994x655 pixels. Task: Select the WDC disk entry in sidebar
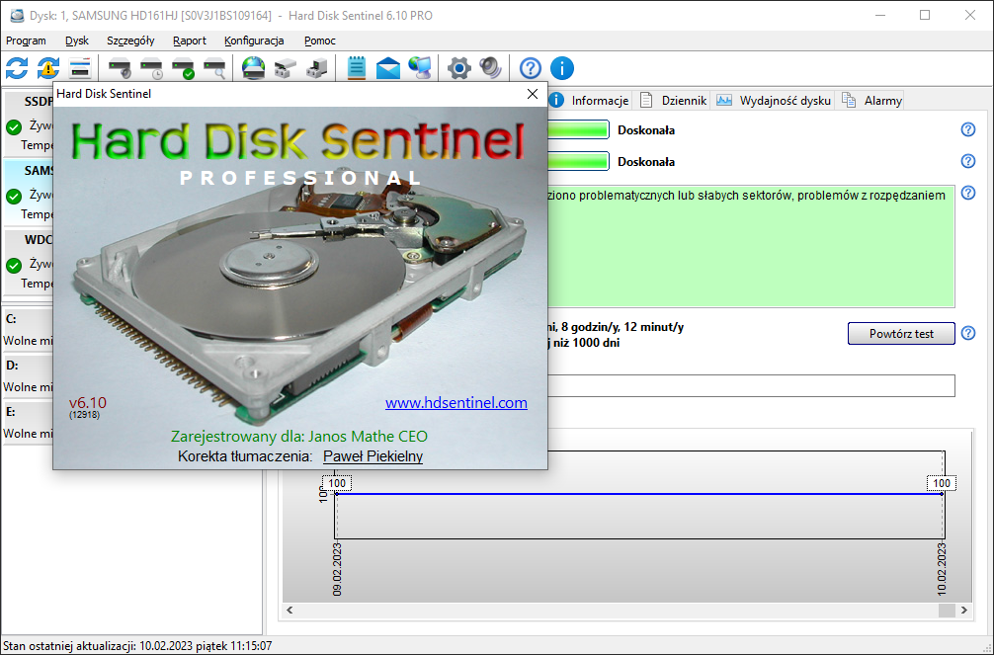tap(30, 261)
